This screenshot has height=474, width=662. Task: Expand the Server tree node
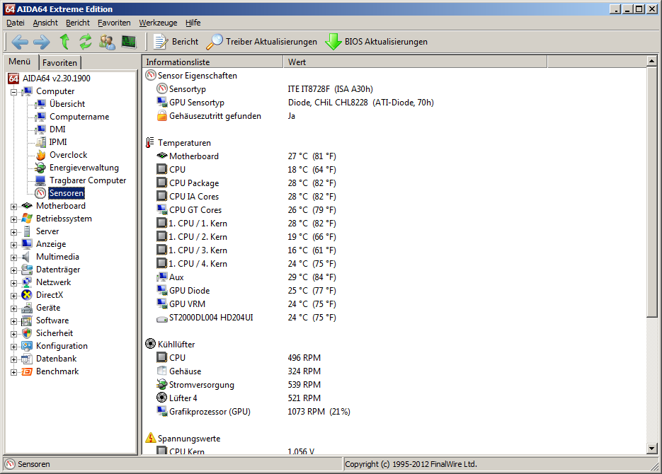pyautogui.click(x=14, y=231)
